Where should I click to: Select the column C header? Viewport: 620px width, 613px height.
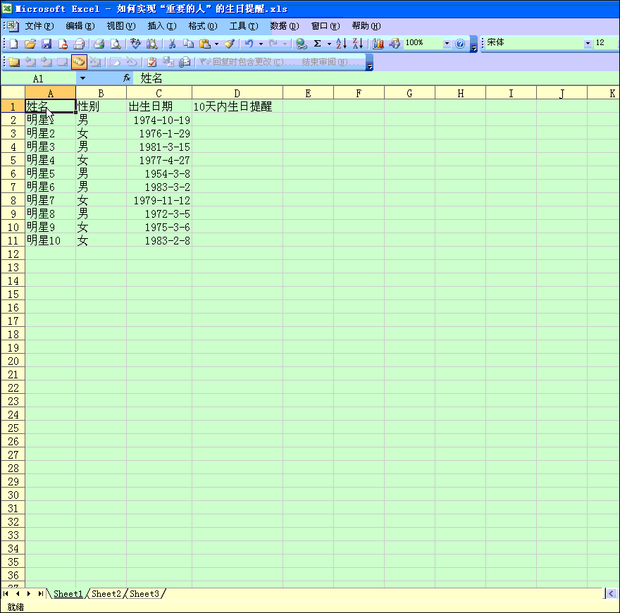tap(159, 93)
